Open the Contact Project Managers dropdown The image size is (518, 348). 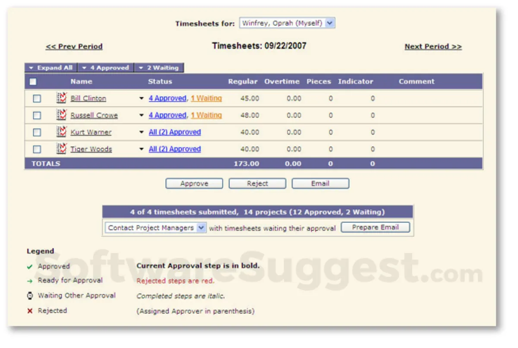pyautogui.click(x=155, y=228)
